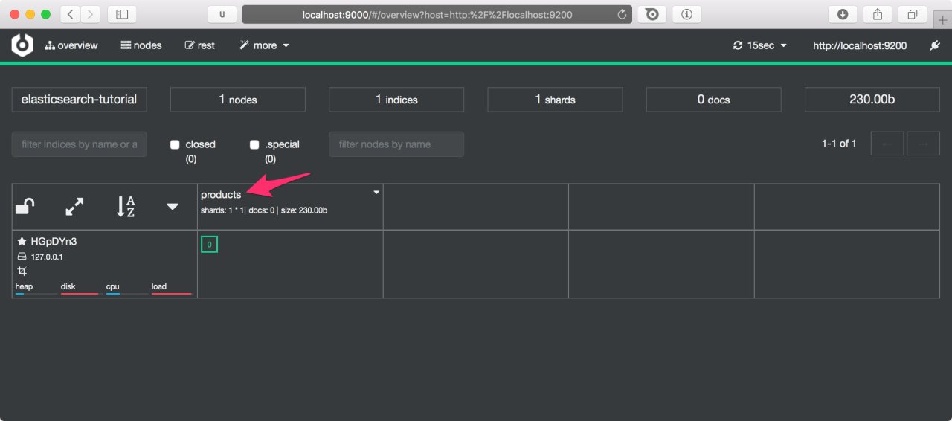Select shard 0 of products index
This screenshot has height=421, width=952.
[x=209, y=244]
